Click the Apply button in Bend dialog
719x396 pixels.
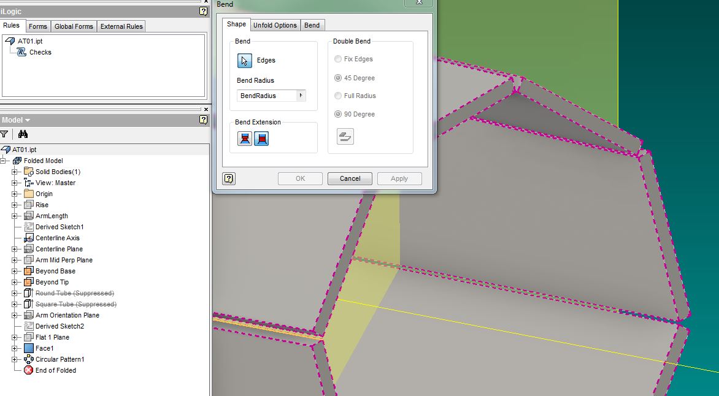[x=399, y=178]
